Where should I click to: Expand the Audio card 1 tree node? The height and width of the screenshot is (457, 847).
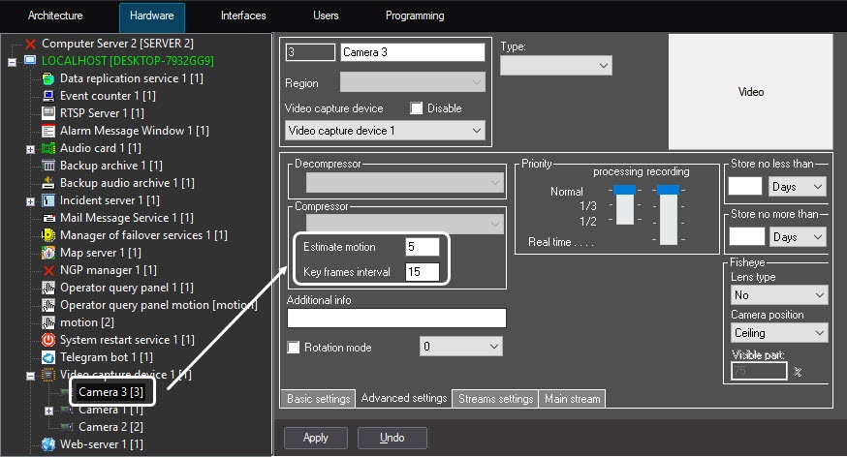pos(30,149)
